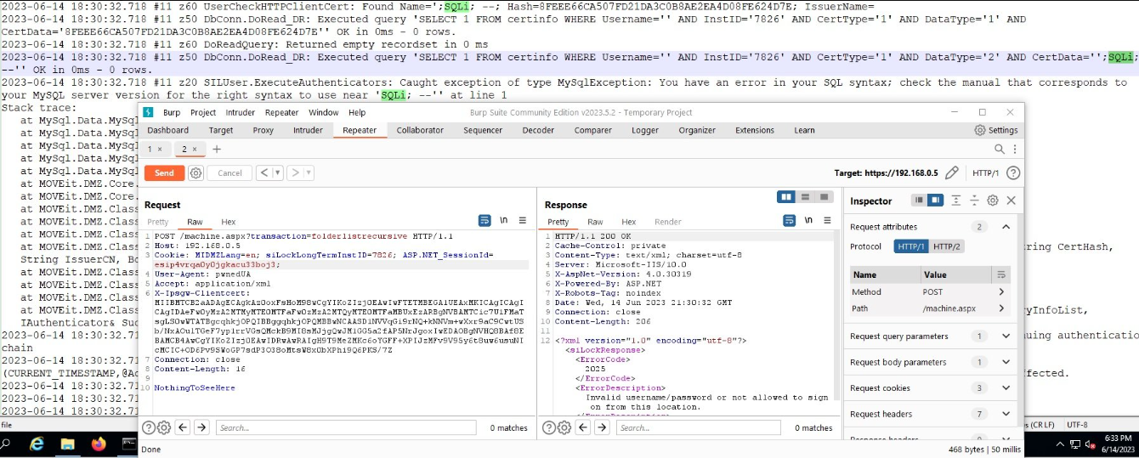Screen dimensions: 1139x458
Task: Open Burp Settings
Action: click(996, 130)
